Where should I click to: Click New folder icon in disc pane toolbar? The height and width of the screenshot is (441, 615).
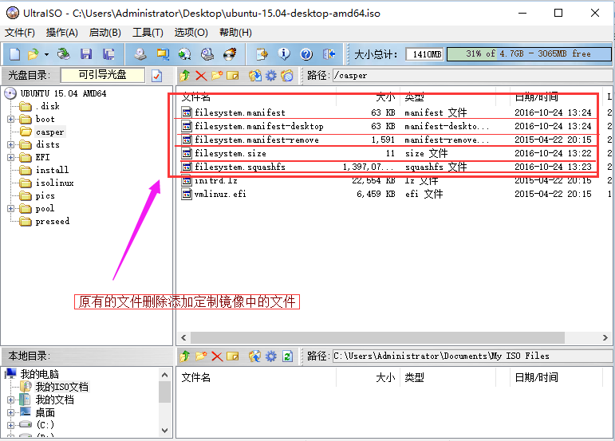[217, 75]
